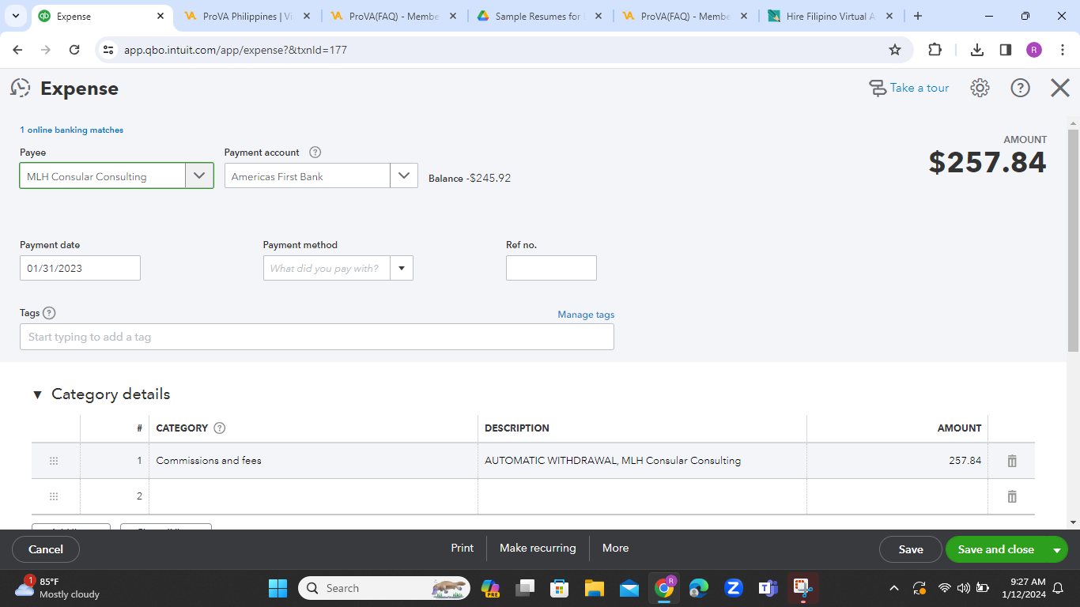Expand the Payee dropdown arrow

coord(199,175)
